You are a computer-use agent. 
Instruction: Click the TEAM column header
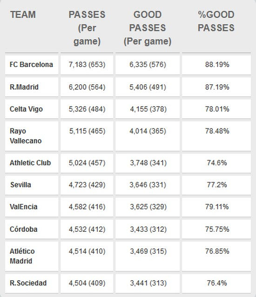(23, 14)
